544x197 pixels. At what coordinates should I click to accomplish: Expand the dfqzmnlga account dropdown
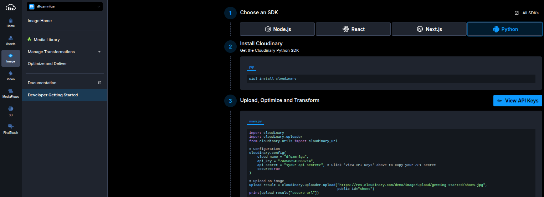[x=65, y=6]
